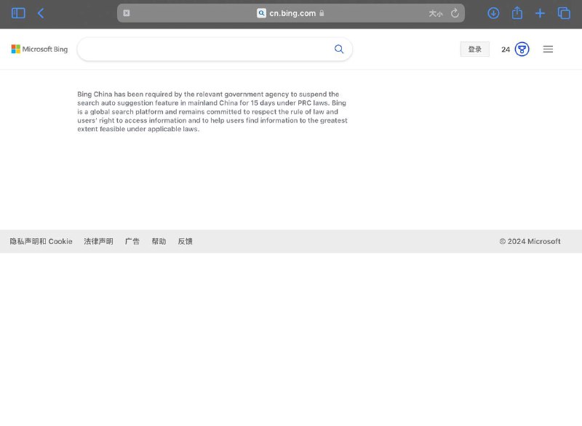
Task: Open the 法律声明 legal notice link
Action: pos(97,241)
